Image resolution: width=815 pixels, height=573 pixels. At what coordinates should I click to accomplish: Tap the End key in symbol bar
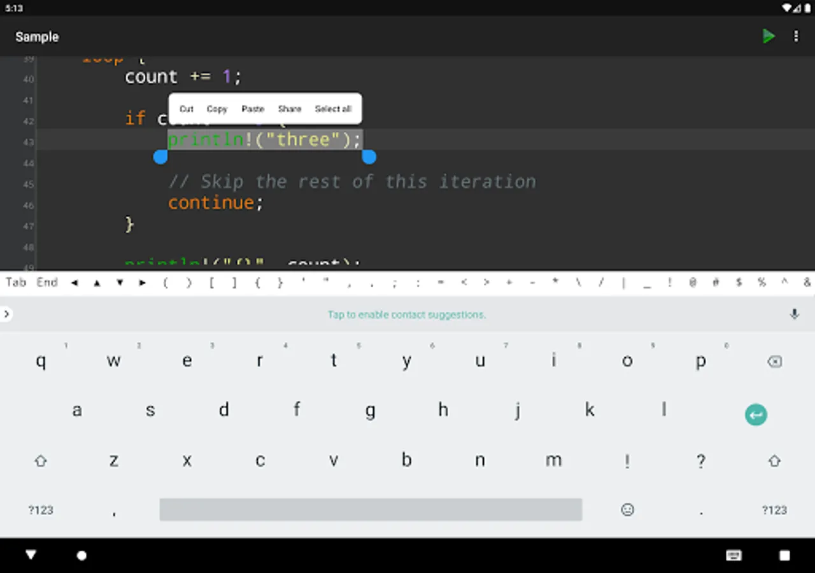click(47, 283)
